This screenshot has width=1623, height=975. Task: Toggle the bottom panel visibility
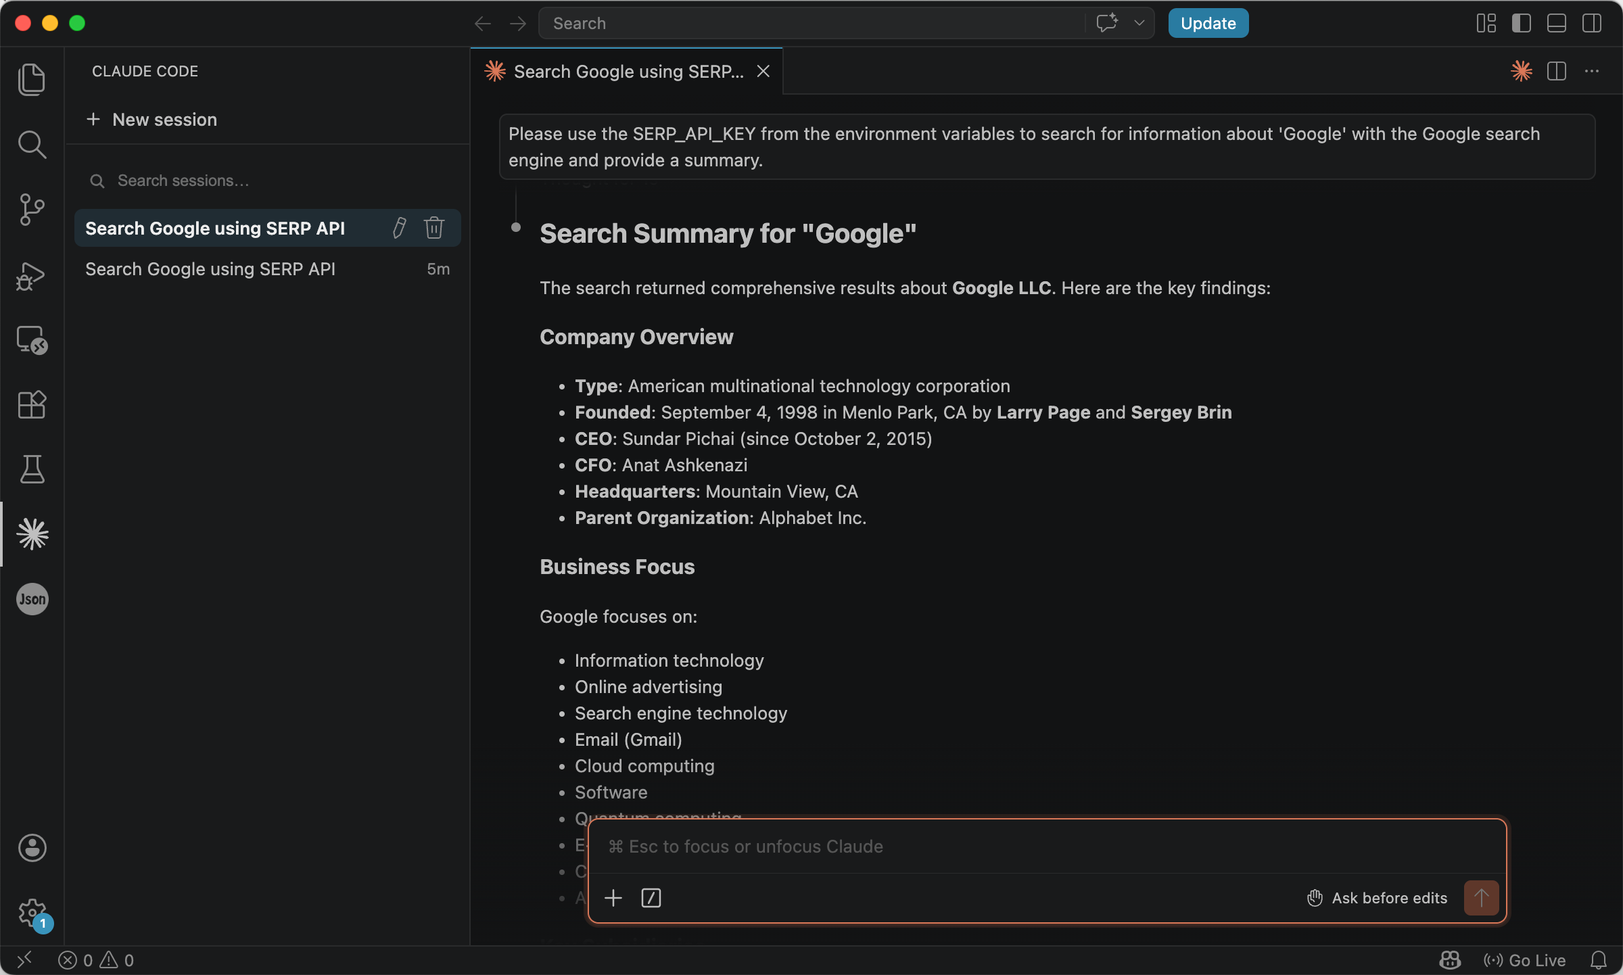click(x=1557, y=23)
